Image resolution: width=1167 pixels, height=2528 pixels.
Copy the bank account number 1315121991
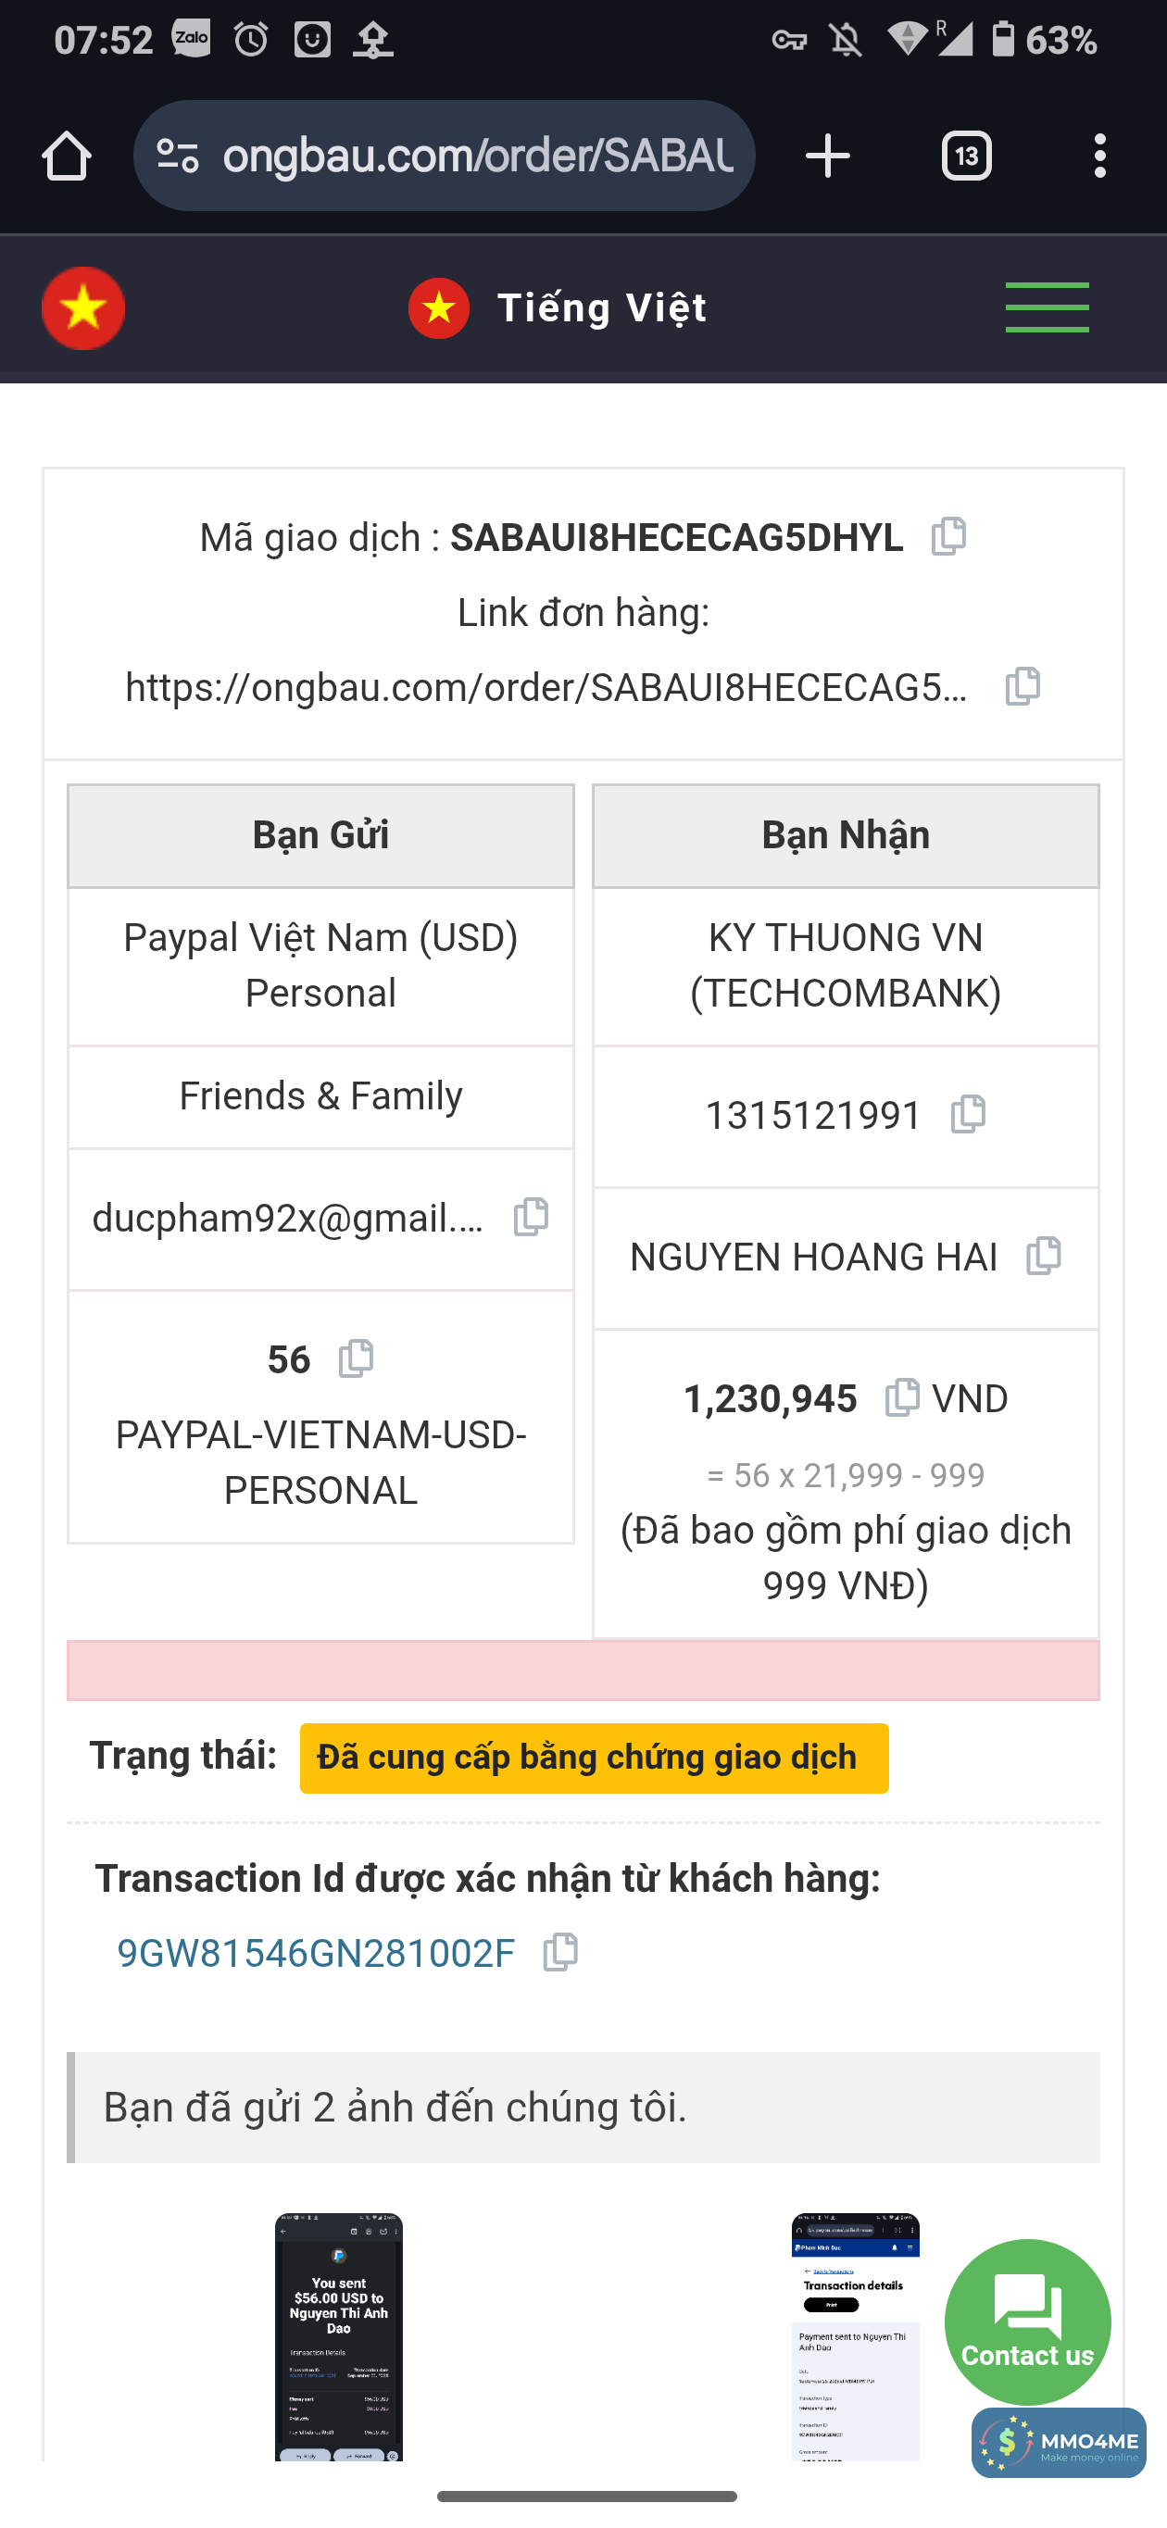tap(968, 1114)
